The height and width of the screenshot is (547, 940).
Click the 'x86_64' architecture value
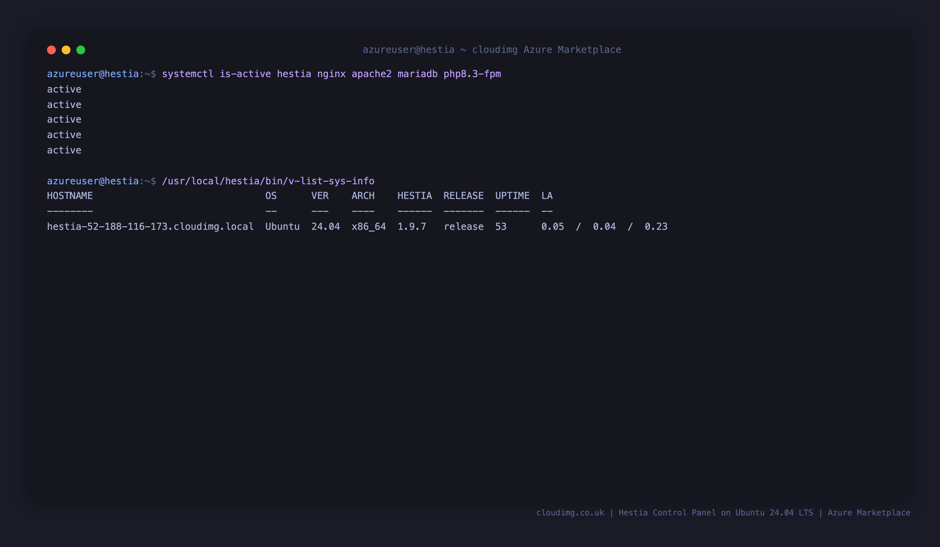369,227
